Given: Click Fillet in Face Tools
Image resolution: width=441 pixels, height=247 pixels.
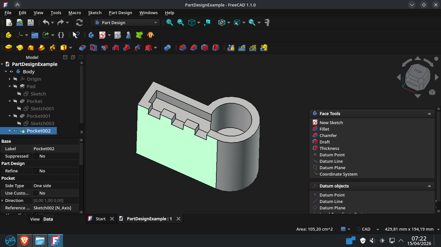Looking at the screenshot, I should point(324,129).
